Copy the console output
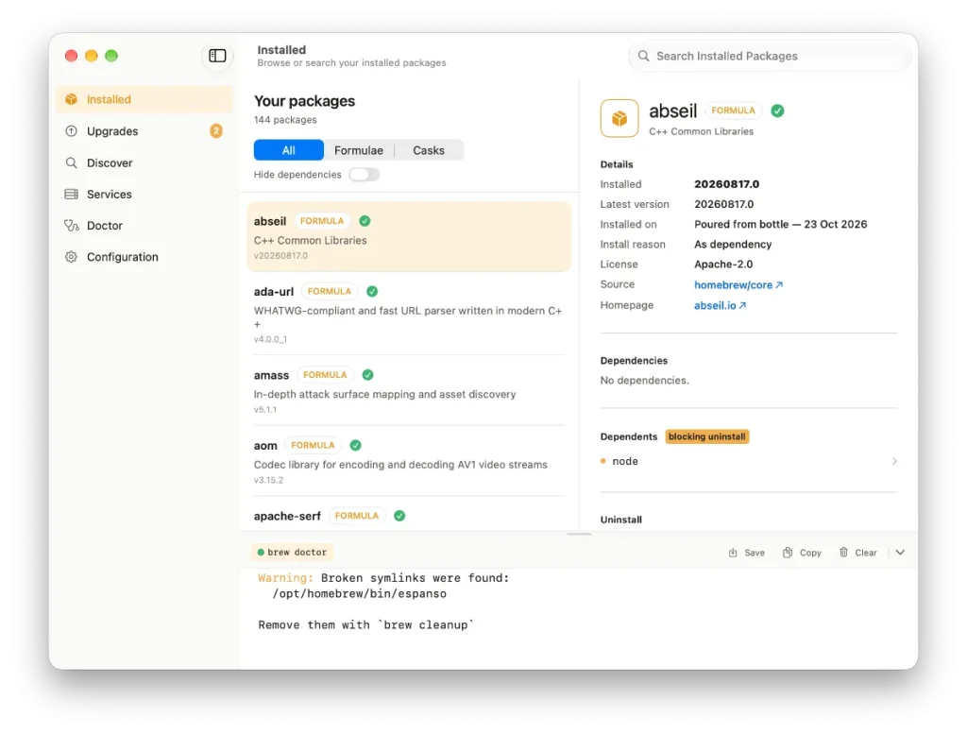 (x=802, y=553)
